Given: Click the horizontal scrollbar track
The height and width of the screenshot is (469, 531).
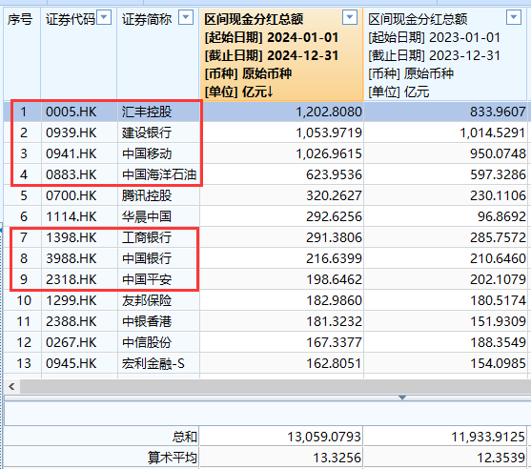Looking at the screenshot, I should coord(275,386).
